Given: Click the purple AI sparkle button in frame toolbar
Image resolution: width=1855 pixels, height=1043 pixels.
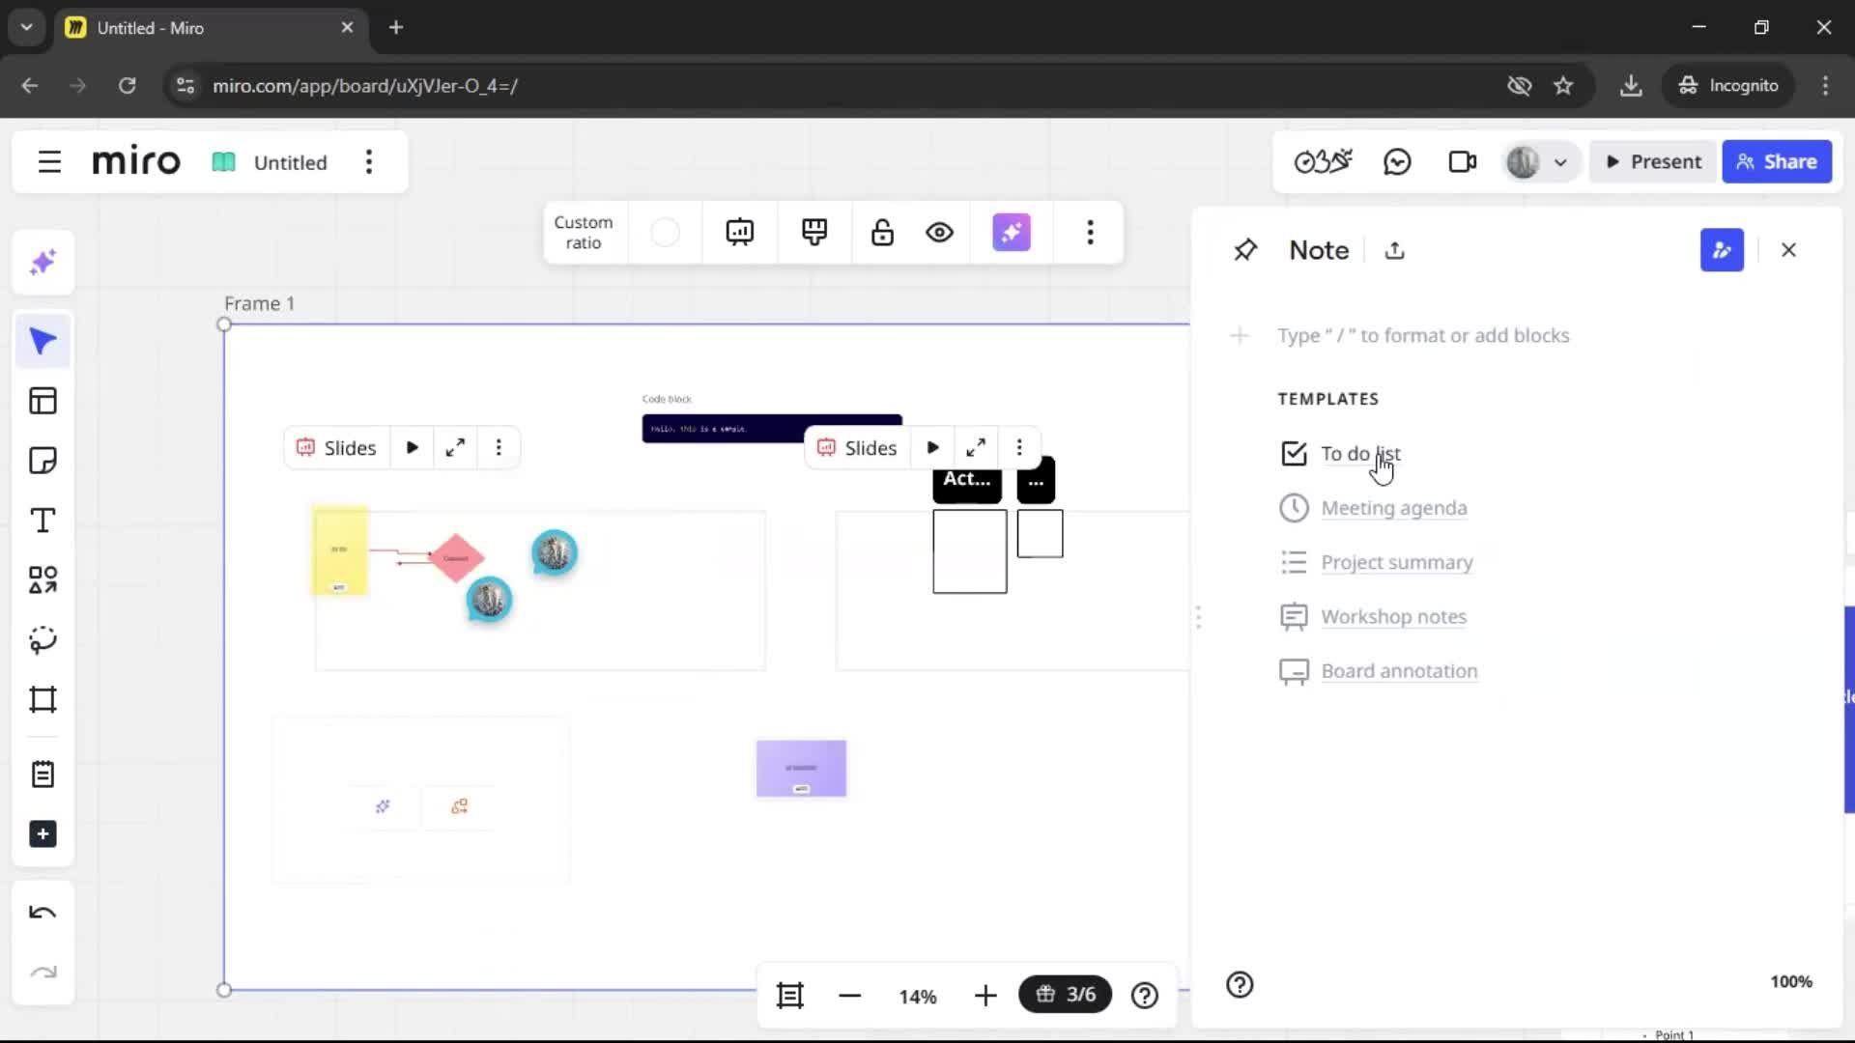Looking at the screenshot, I should pos(1012,233).
